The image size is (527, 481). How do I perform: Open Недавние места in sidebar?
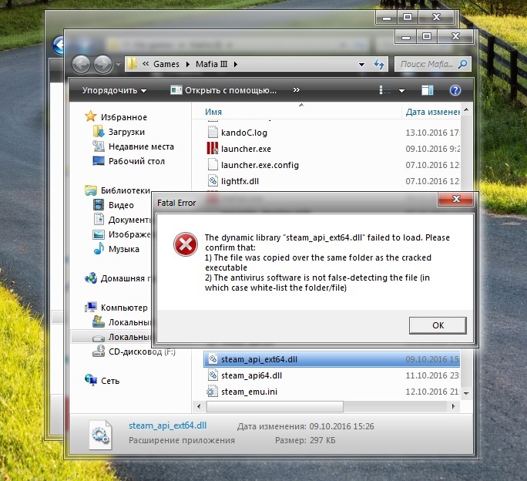[x=141, y=146]
